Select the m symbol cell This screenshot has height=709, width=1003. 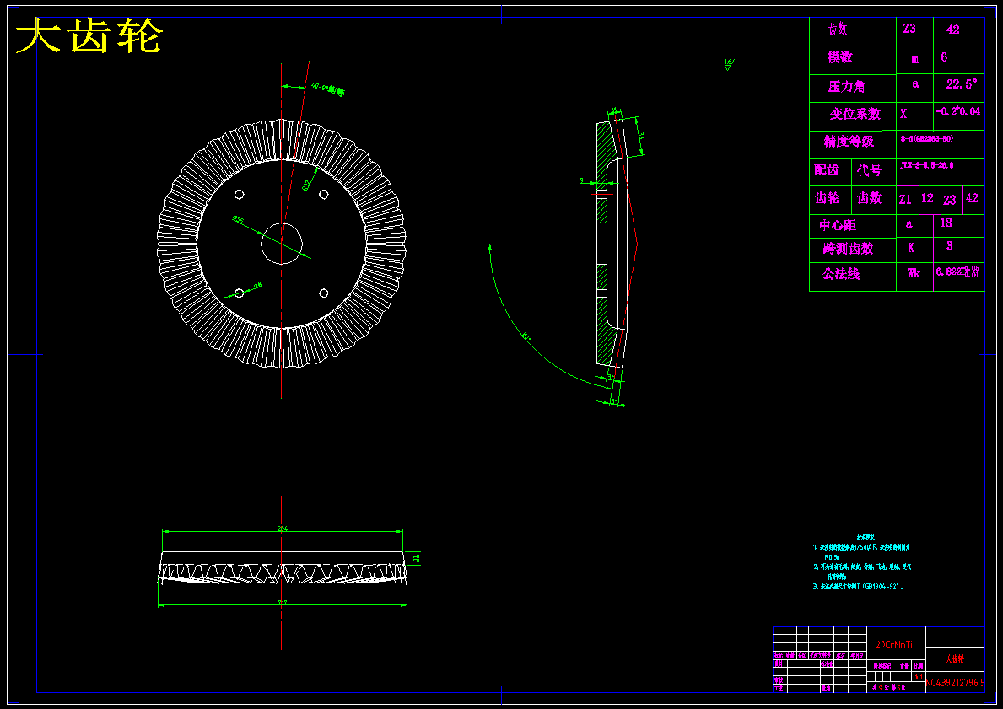tap(915, 59)
